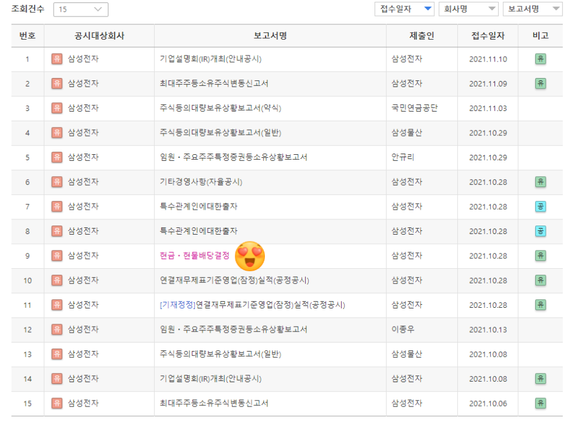
Task: Click the 비고 column header
Action: pos(541,35)
